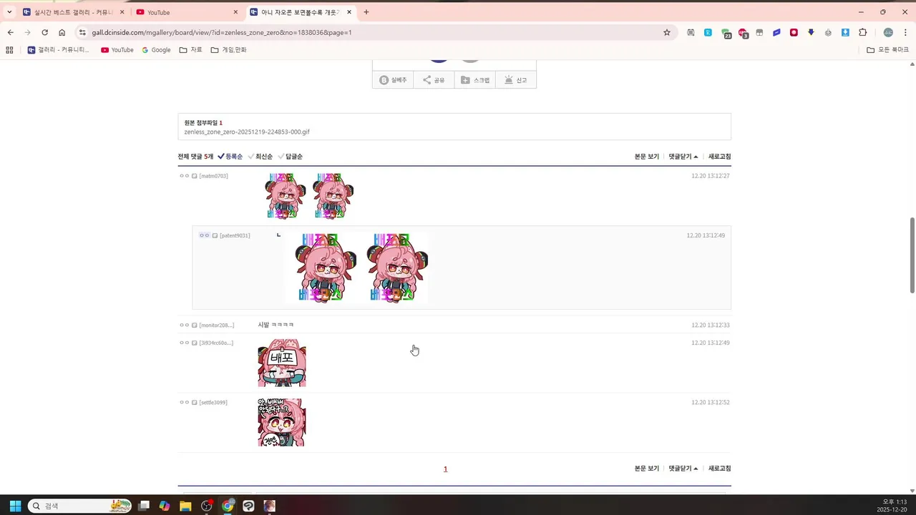Click the gallog icon next to patent9031
Screen dimensions: 916x515
pyautogui.click(x=215, y=235)
